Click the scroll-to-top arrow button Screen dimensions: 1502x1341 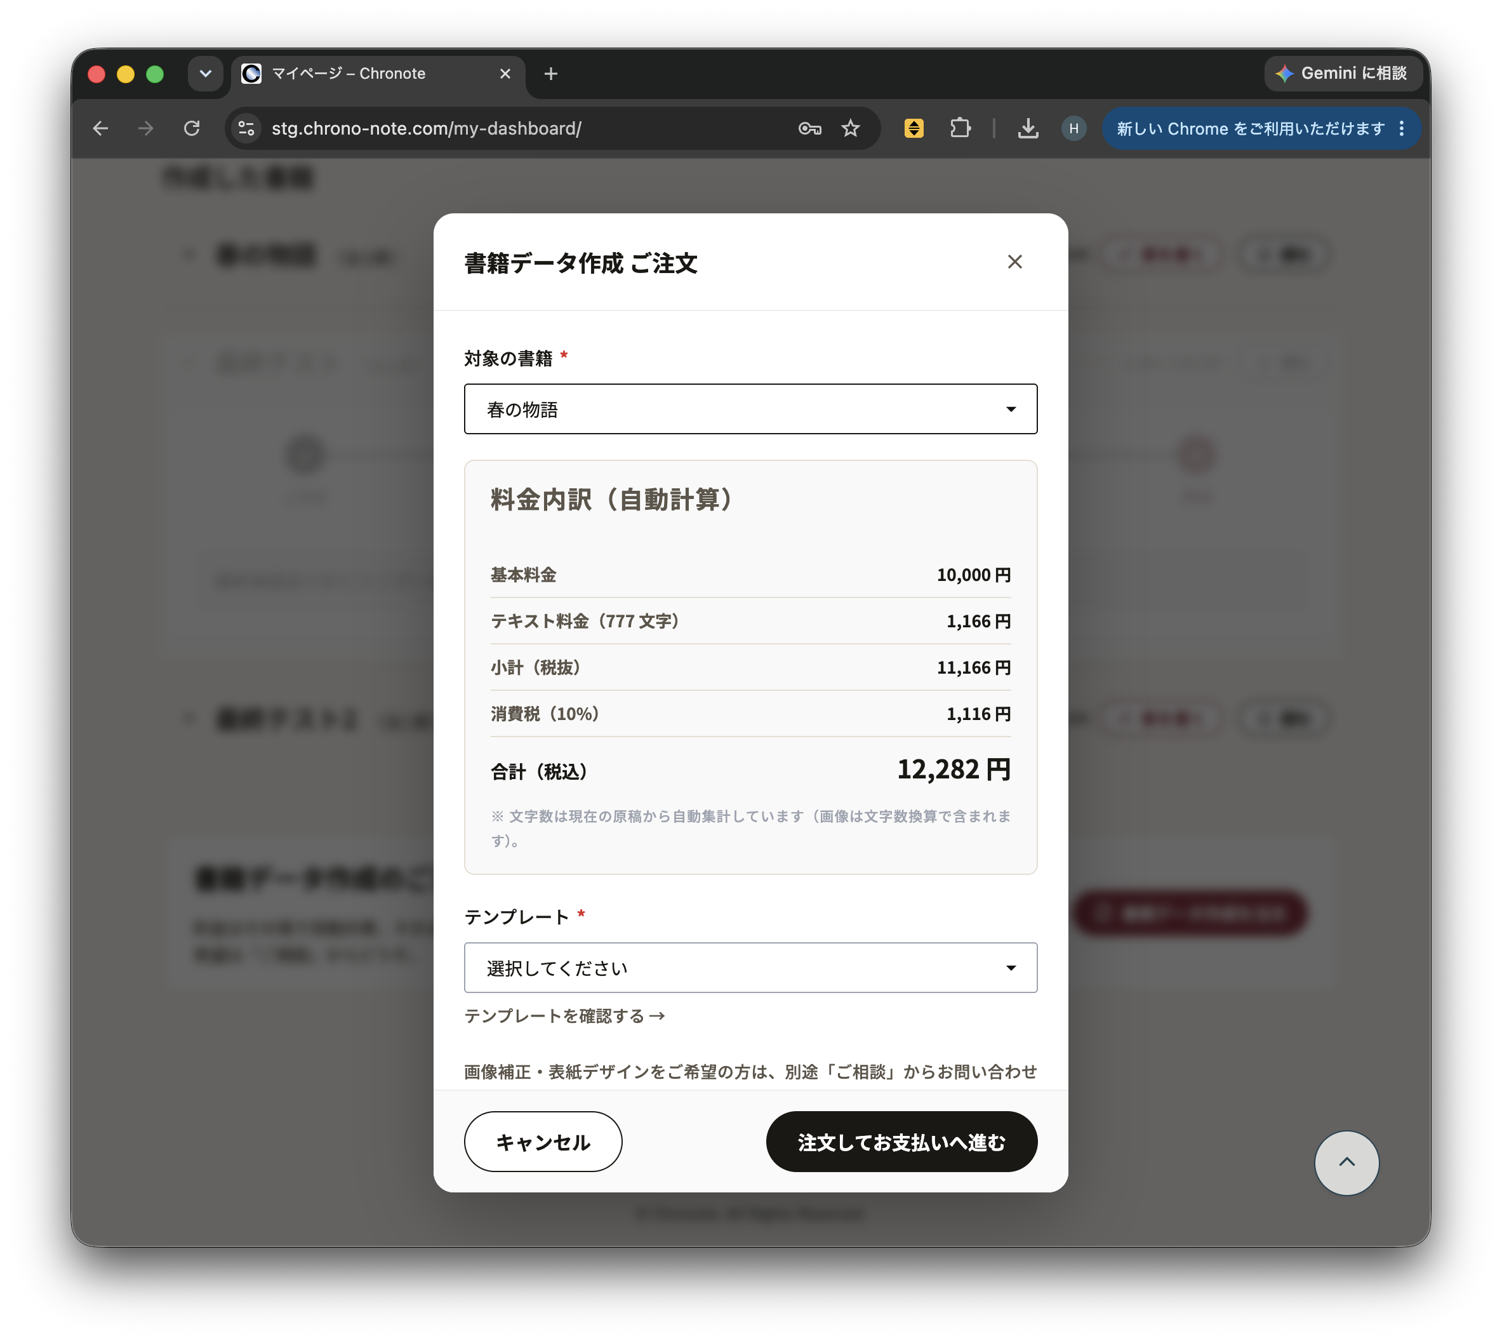point(1346,1162)
